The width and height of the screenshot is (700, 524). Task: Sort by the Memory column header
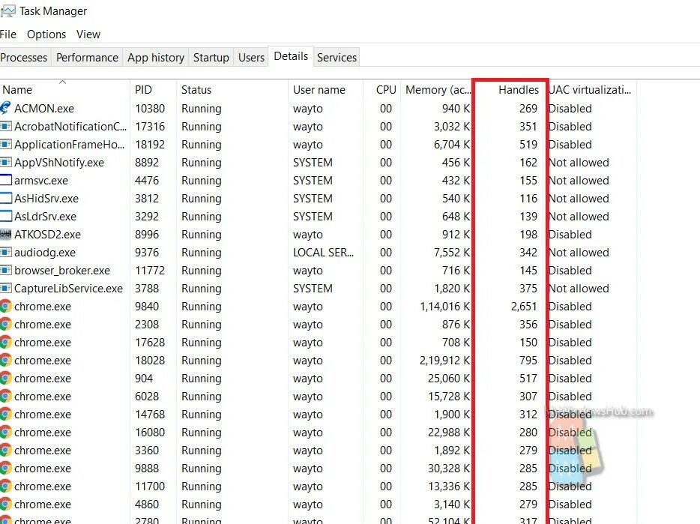coord(437,89)
